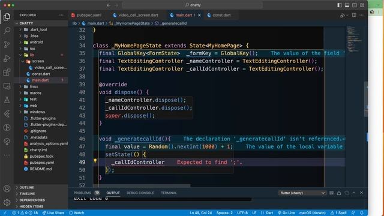
Task: Open Accounts menu in activity bar
Action: coord(7,189)
